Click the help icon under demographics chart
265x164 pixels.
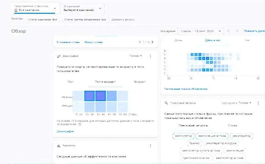[79, 125]
